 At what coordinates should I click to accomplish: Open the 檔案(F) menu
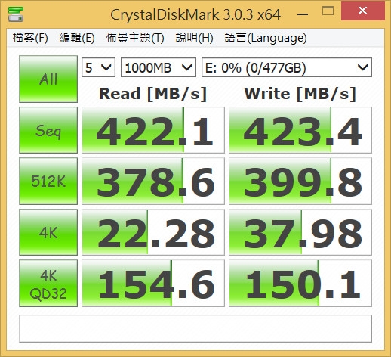point(30,38)
